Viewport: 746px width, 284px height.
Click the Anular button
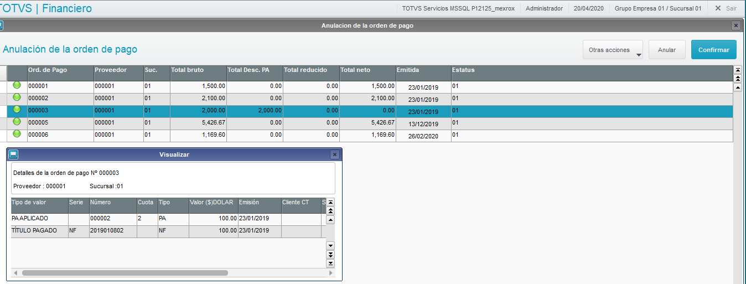[x=667, y=50]
